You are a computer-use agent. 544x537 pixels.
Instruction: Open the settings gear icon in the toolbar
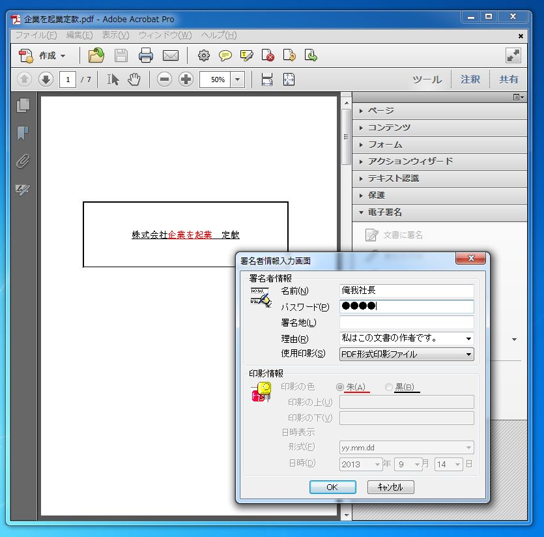click(x=204, y=55)
